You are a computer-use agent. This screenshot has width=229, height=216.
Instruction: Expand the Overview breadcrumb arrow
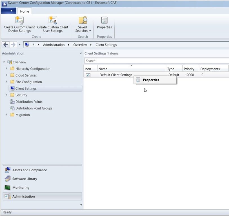91,45
